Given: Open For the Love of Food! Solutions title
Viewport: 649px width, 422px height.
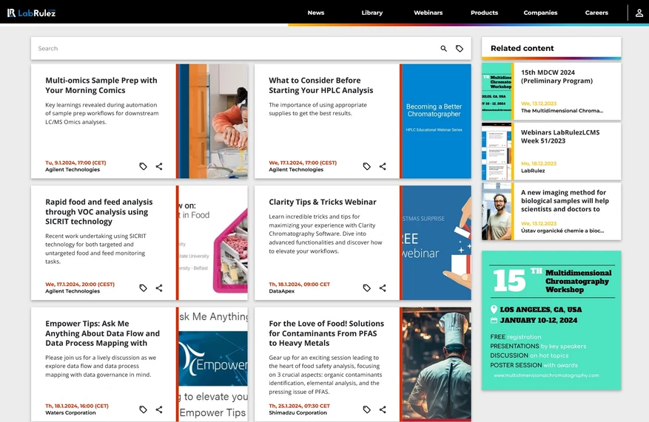Looking at the screenshot, I should pyautogui.click(x=326, y=333).
